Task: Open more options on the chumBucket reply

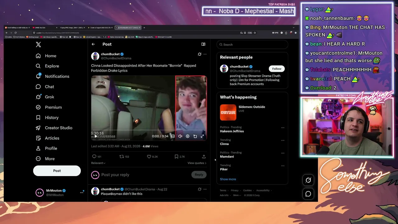Action: point(205,189)
